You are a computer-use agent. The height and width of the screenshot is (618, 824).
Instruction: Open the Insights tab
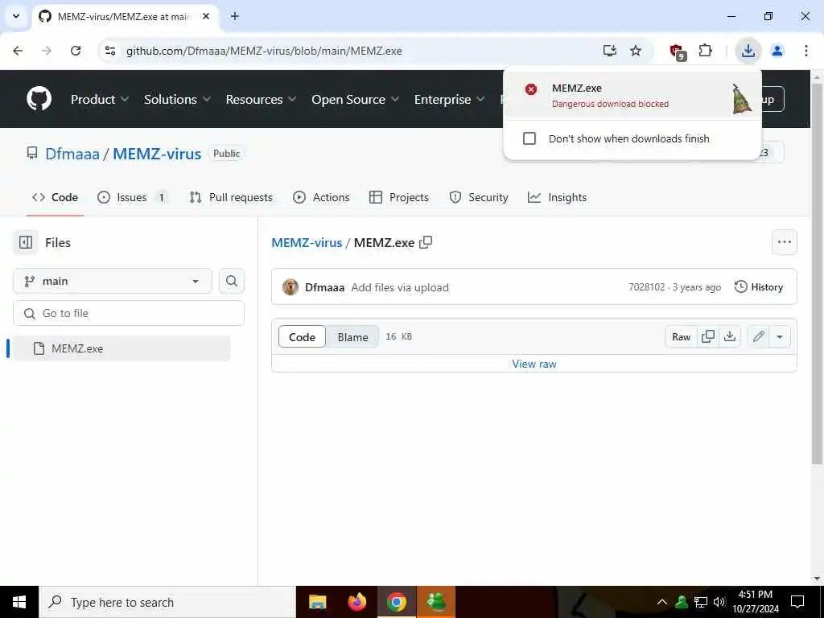pos(557,198)
